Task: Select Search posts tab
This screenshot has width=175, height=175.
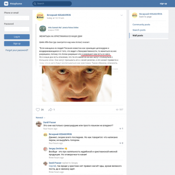Action: (x=149, y=30)
